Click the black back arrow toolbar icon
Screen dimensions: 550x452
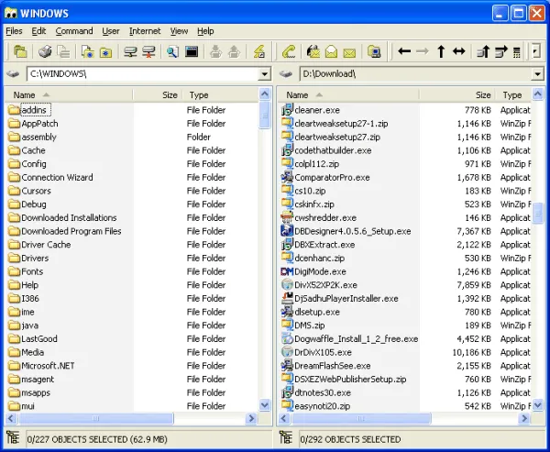tap(404, 52)
